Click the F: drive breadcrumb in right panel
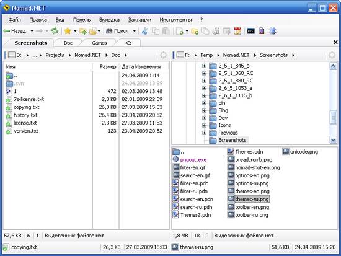This screenshot has width=341, height=256. click(183, 55)
